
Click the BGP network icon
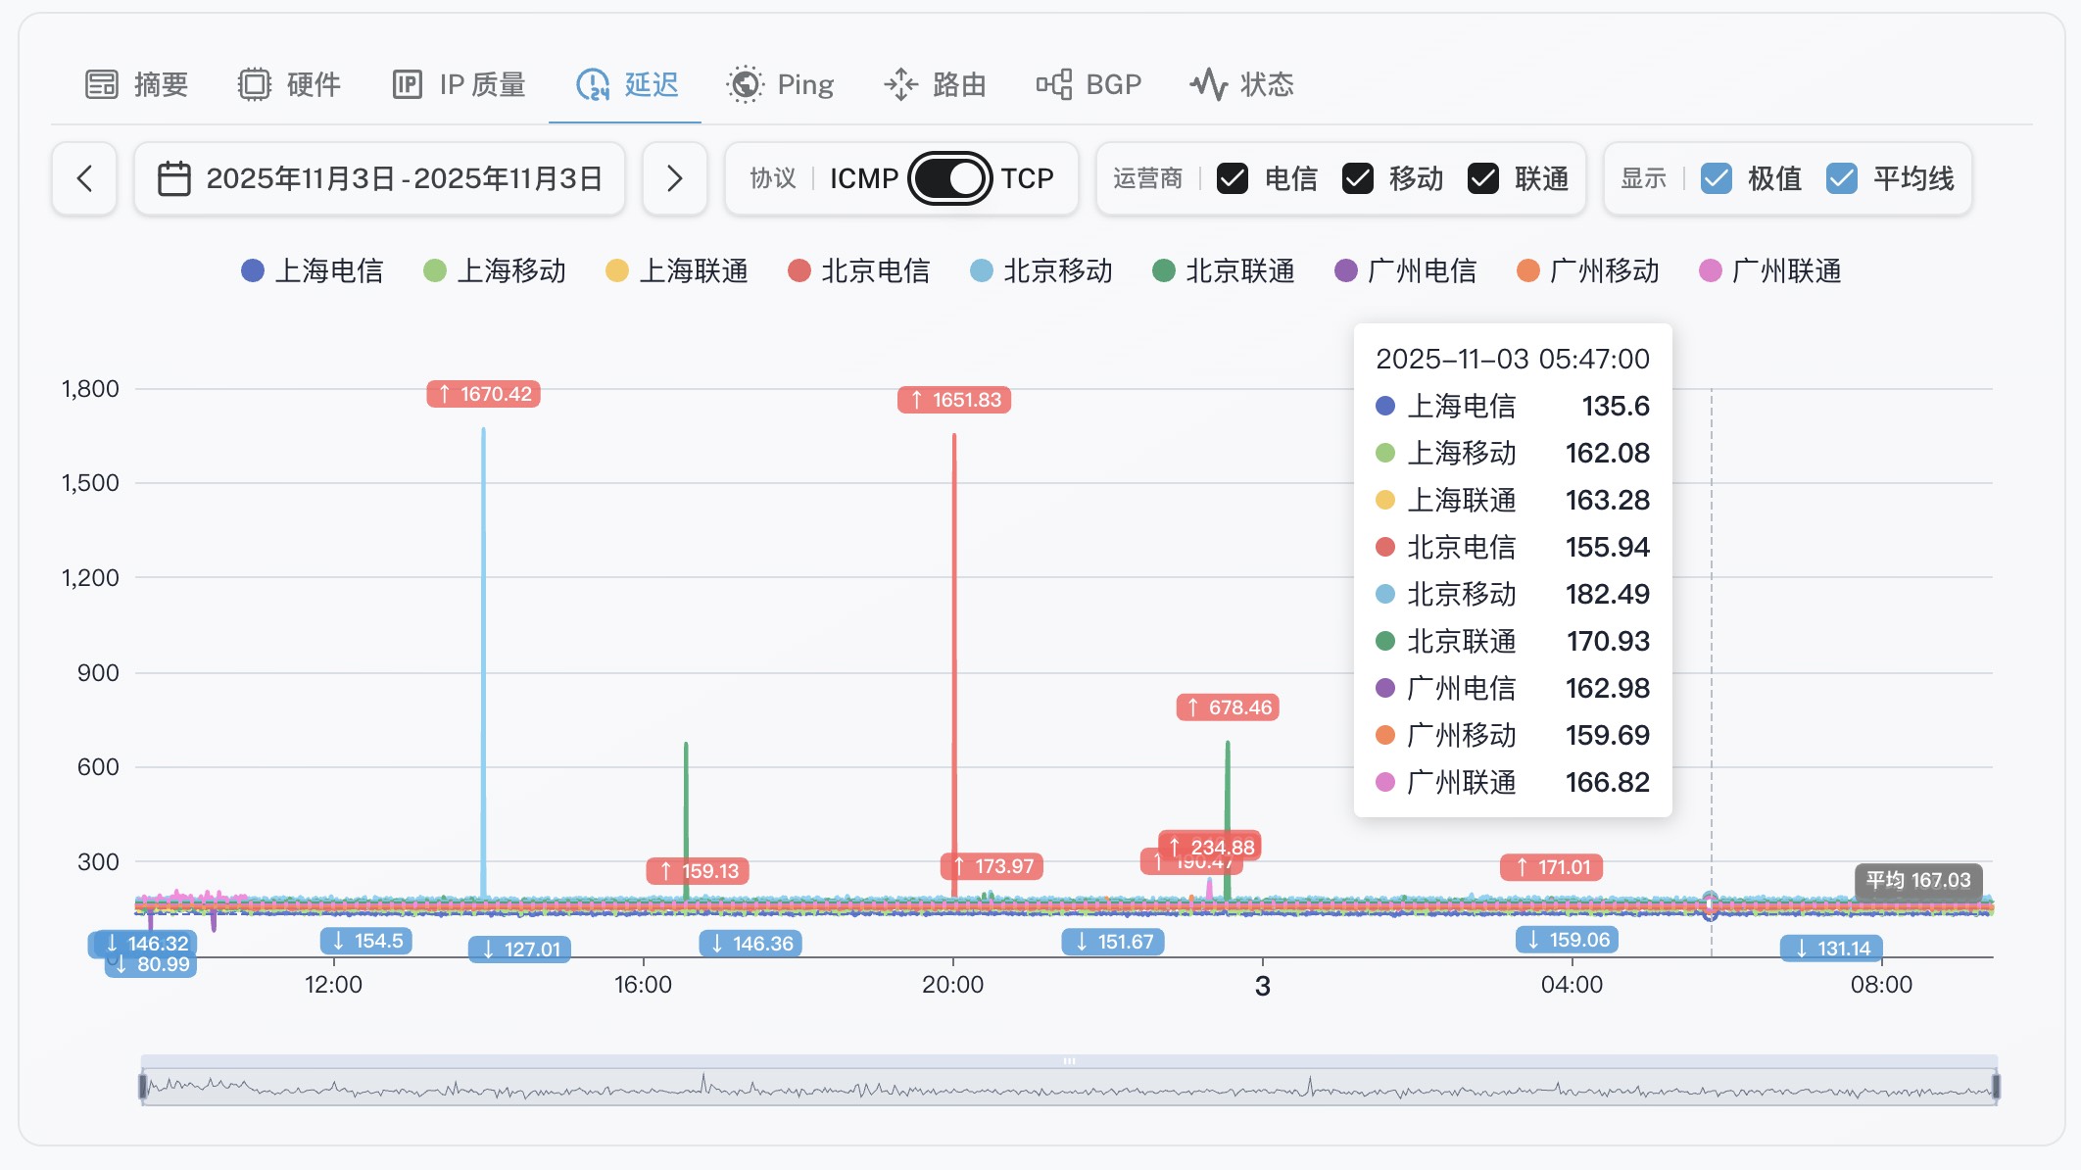(x=1054, y=84)
